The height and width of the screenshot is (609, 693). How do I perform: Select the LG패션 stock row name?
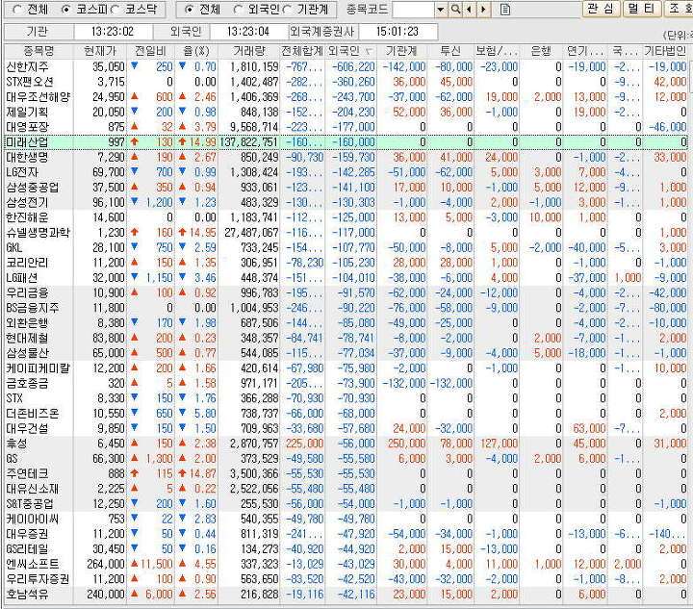[x=22, y=278]
